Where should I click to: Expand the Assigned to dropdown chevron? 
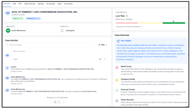104,31
